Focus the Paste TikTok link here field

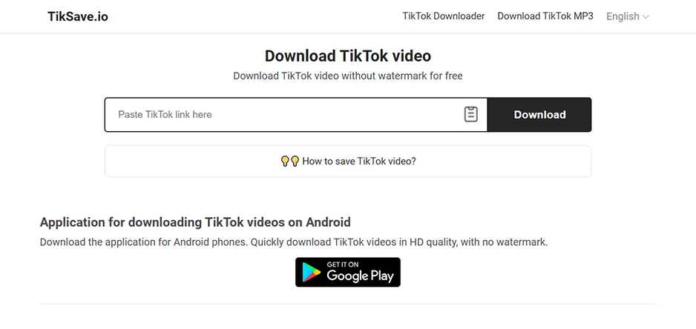point(284,115)
